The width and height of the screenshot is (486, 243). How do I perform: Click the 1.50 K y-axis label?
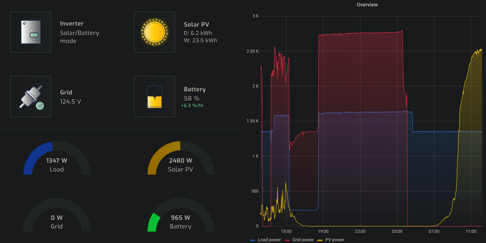tap(252, 121)
